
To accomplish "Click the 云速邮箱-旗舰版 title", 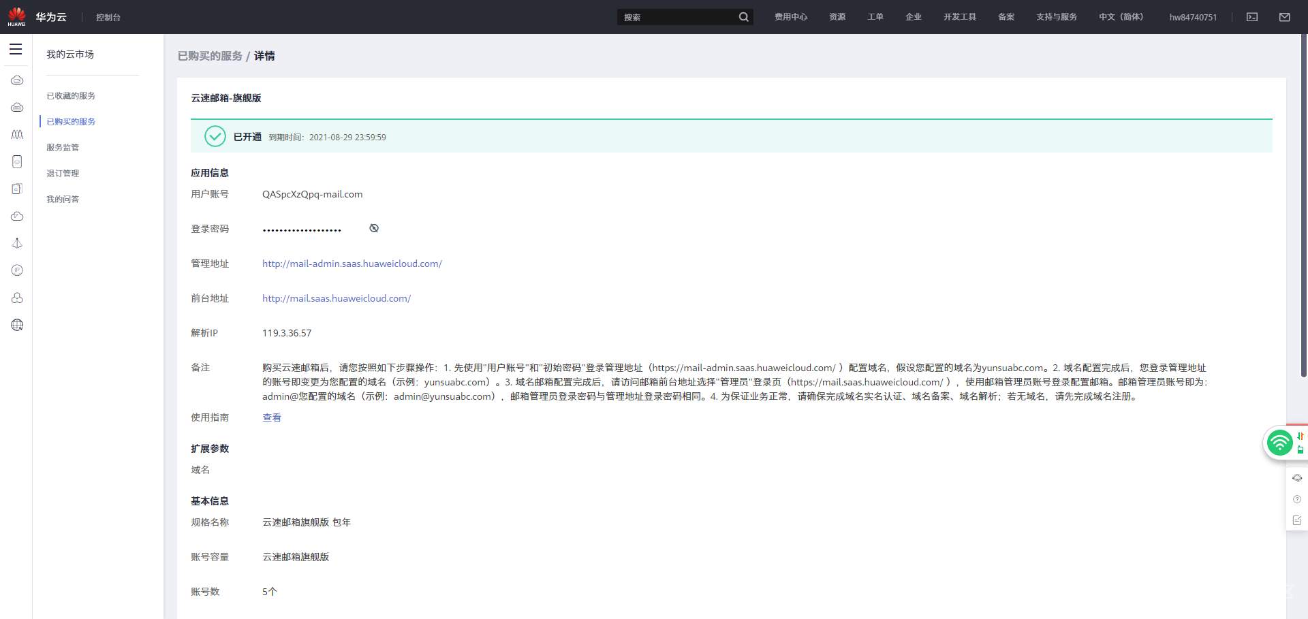I will (226, 98).
